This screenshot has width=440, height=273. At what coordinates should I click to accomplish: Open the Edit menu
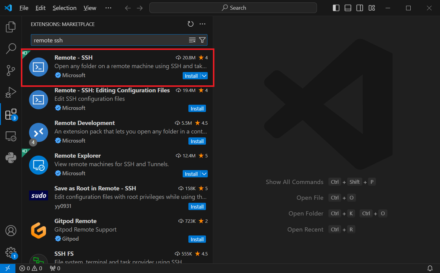point(41,8)
